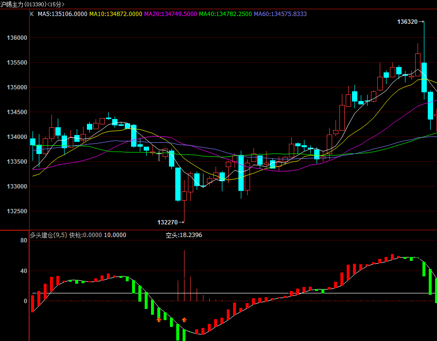Screen dimensions: 437x341
Task: Click the 134000 price axis label
Action: tap(17, 137)
